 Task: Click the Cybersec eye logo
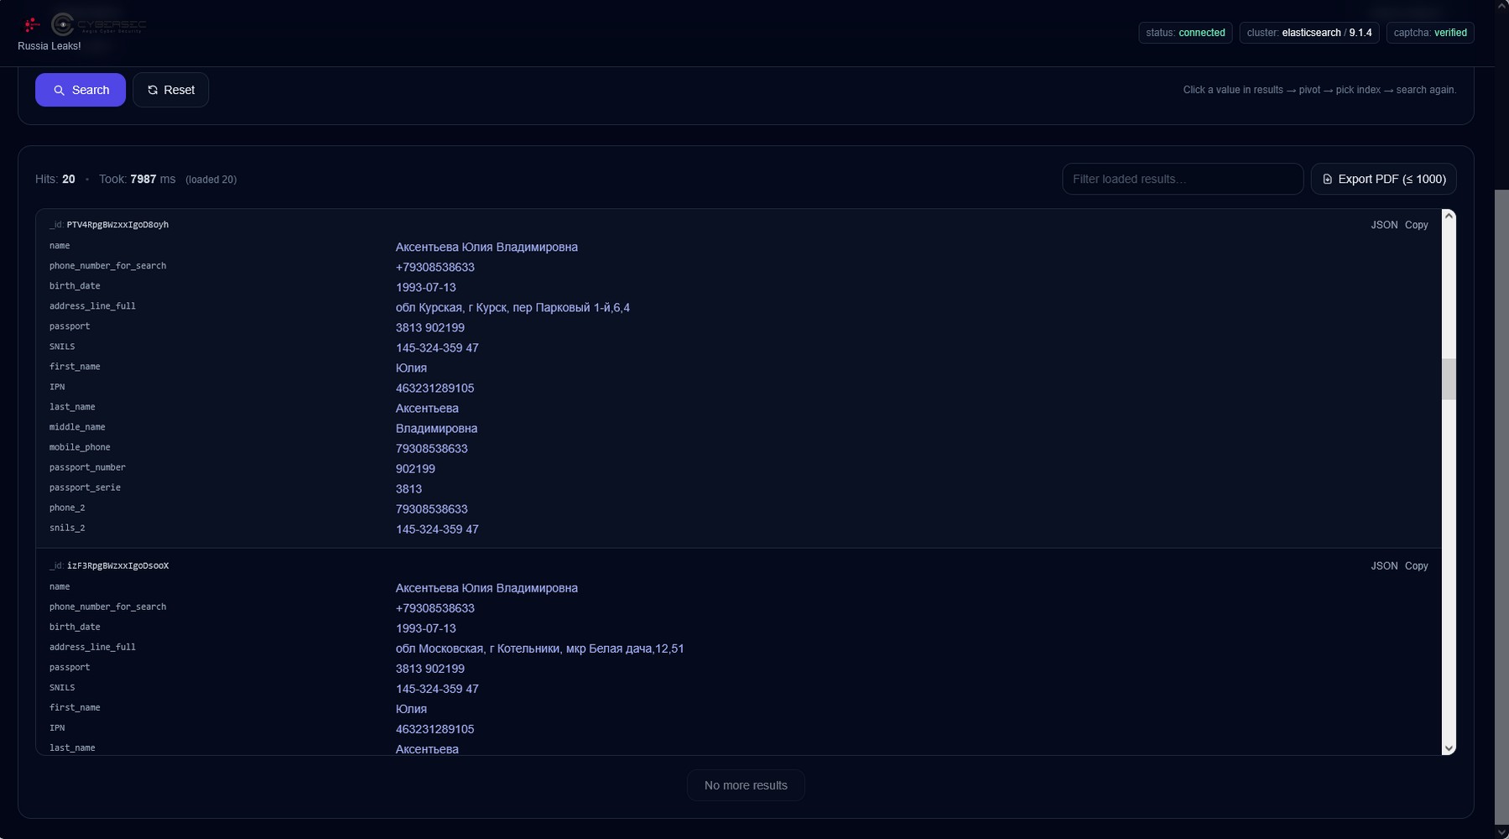[63, 25]
